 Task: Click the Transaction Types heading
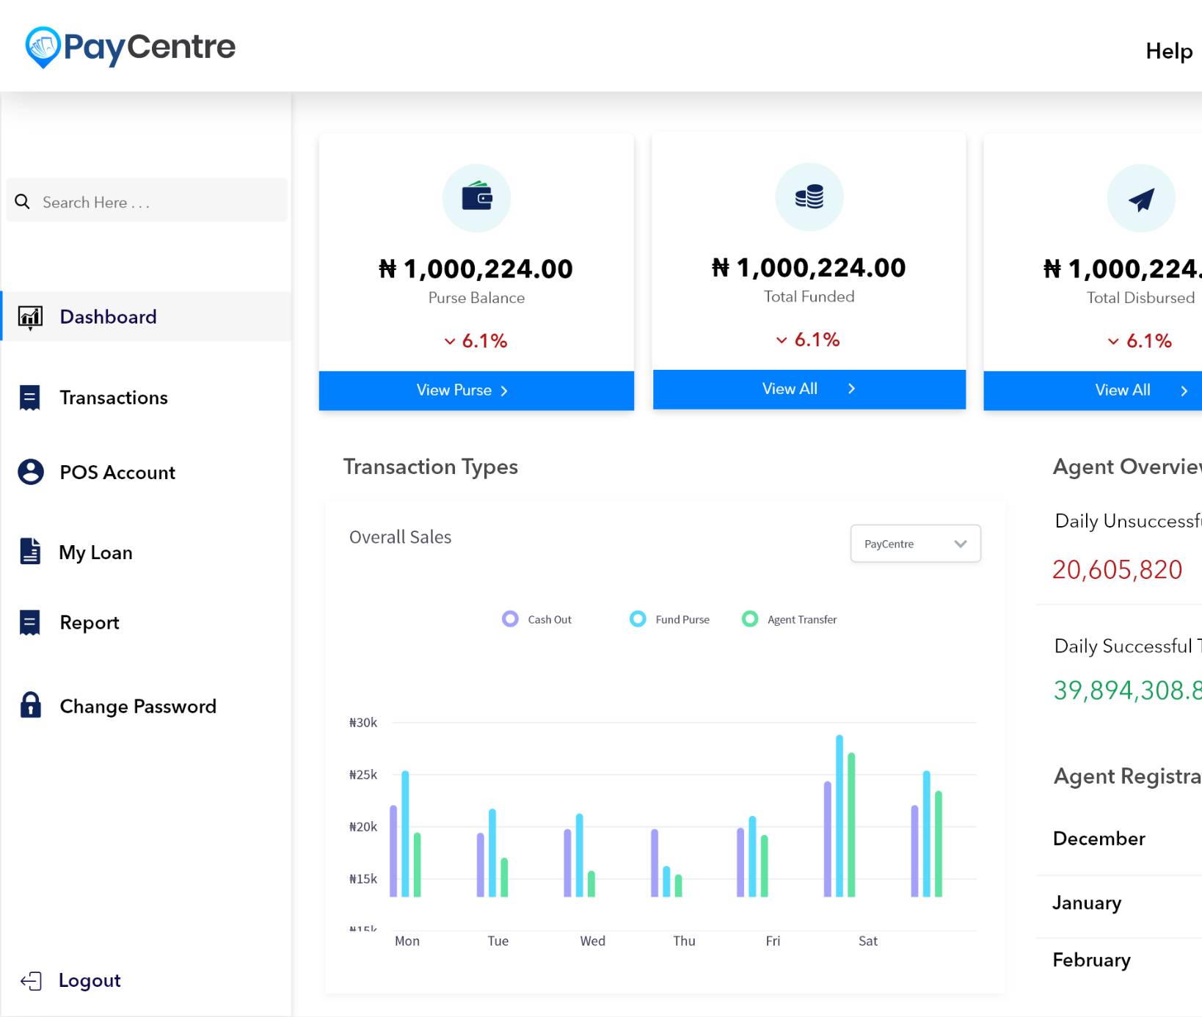pos(431,467)
